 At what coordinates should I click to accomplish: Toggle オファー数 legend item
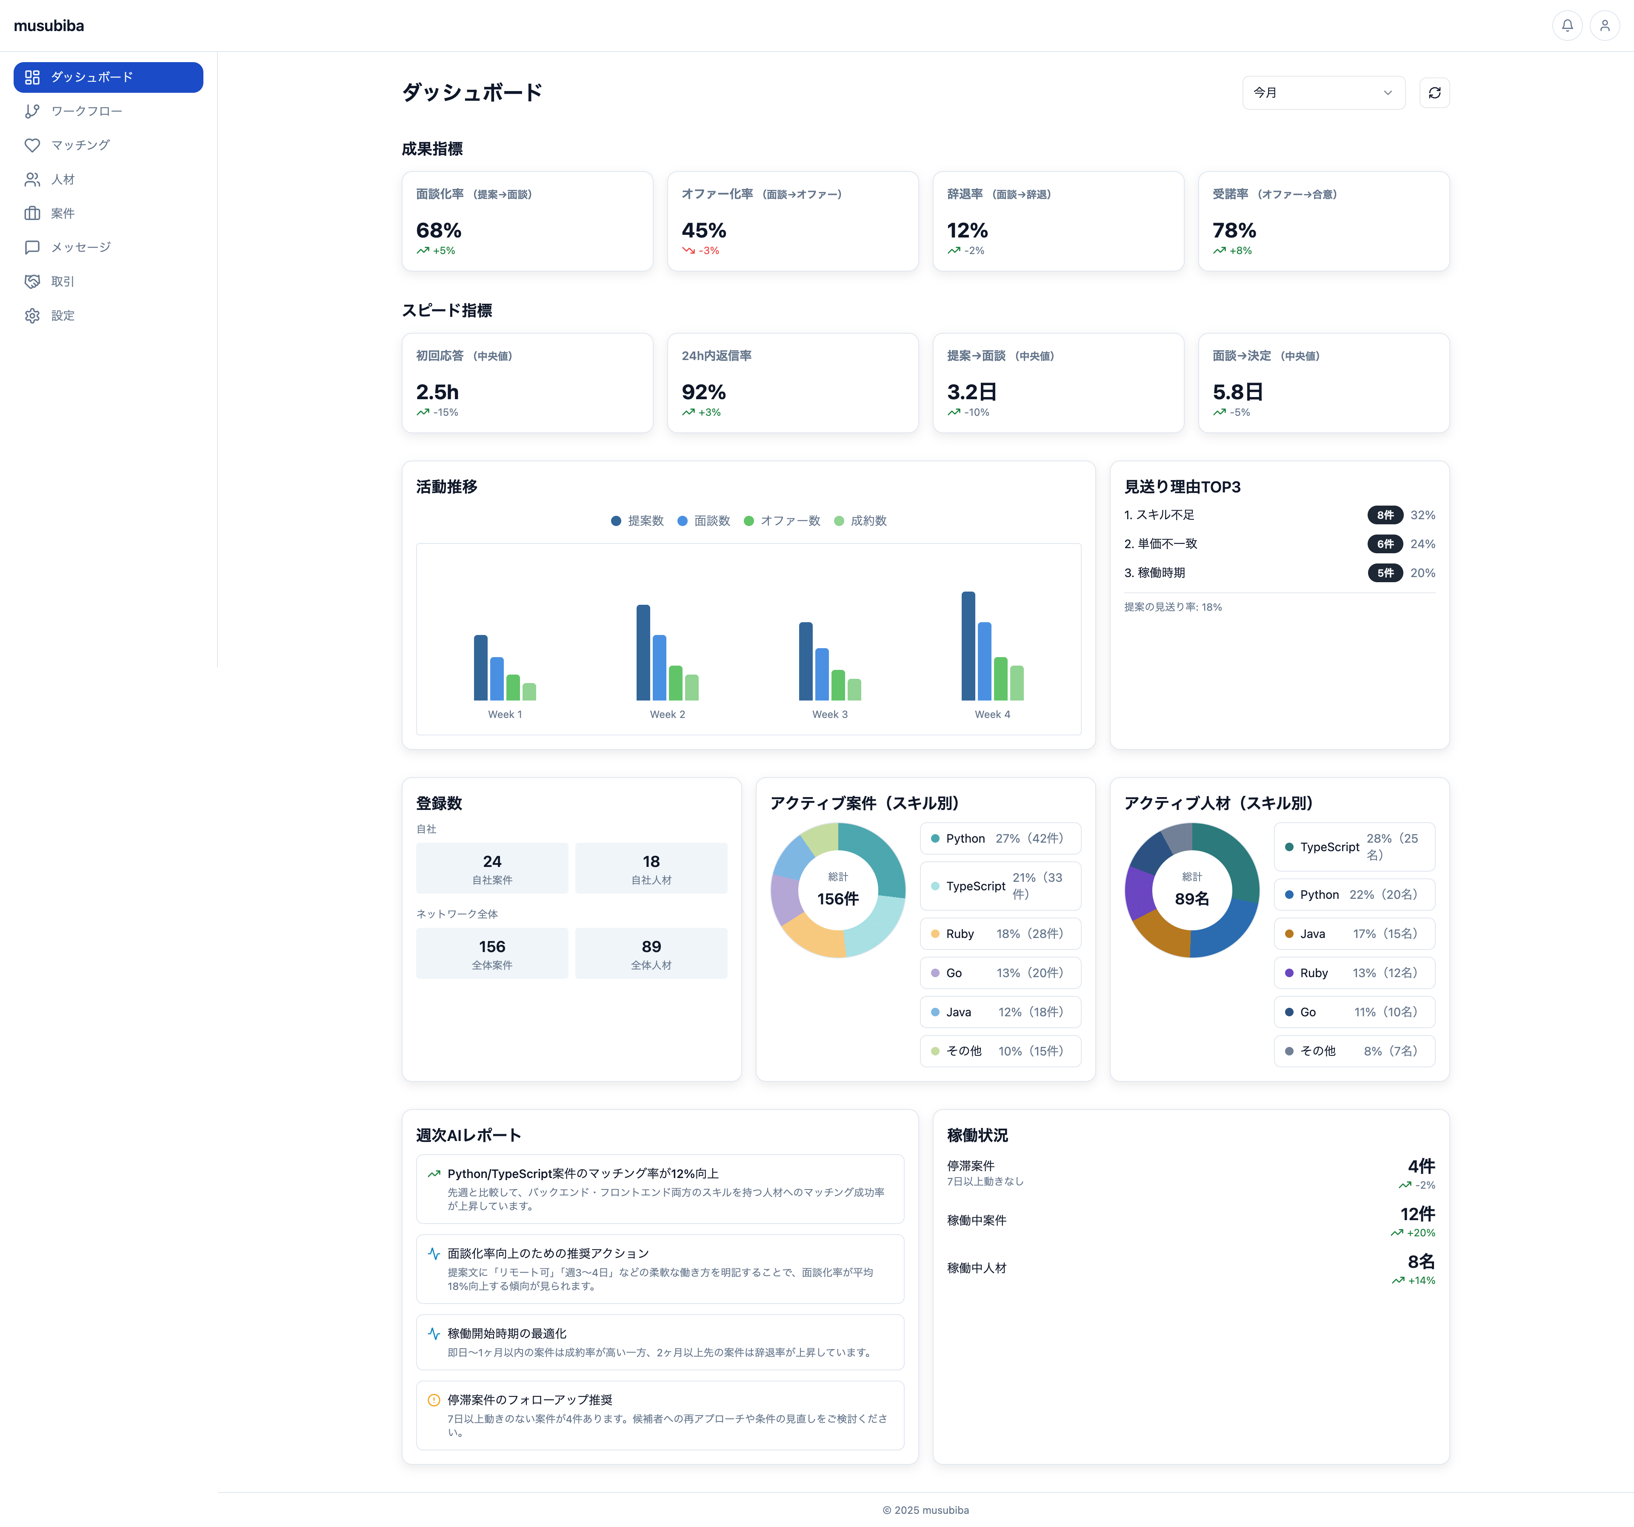click(x=782, y=521)
